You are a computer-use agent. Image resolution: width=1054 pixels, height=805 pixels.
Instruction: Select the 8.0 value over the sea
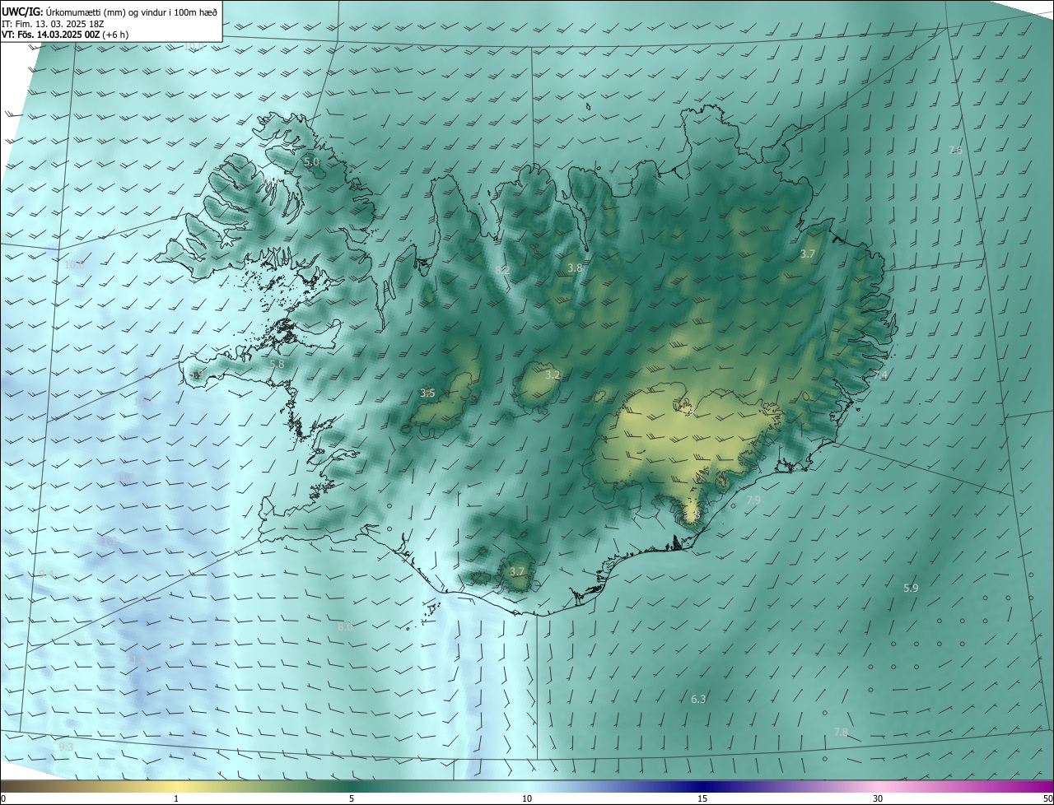[345, 626]
